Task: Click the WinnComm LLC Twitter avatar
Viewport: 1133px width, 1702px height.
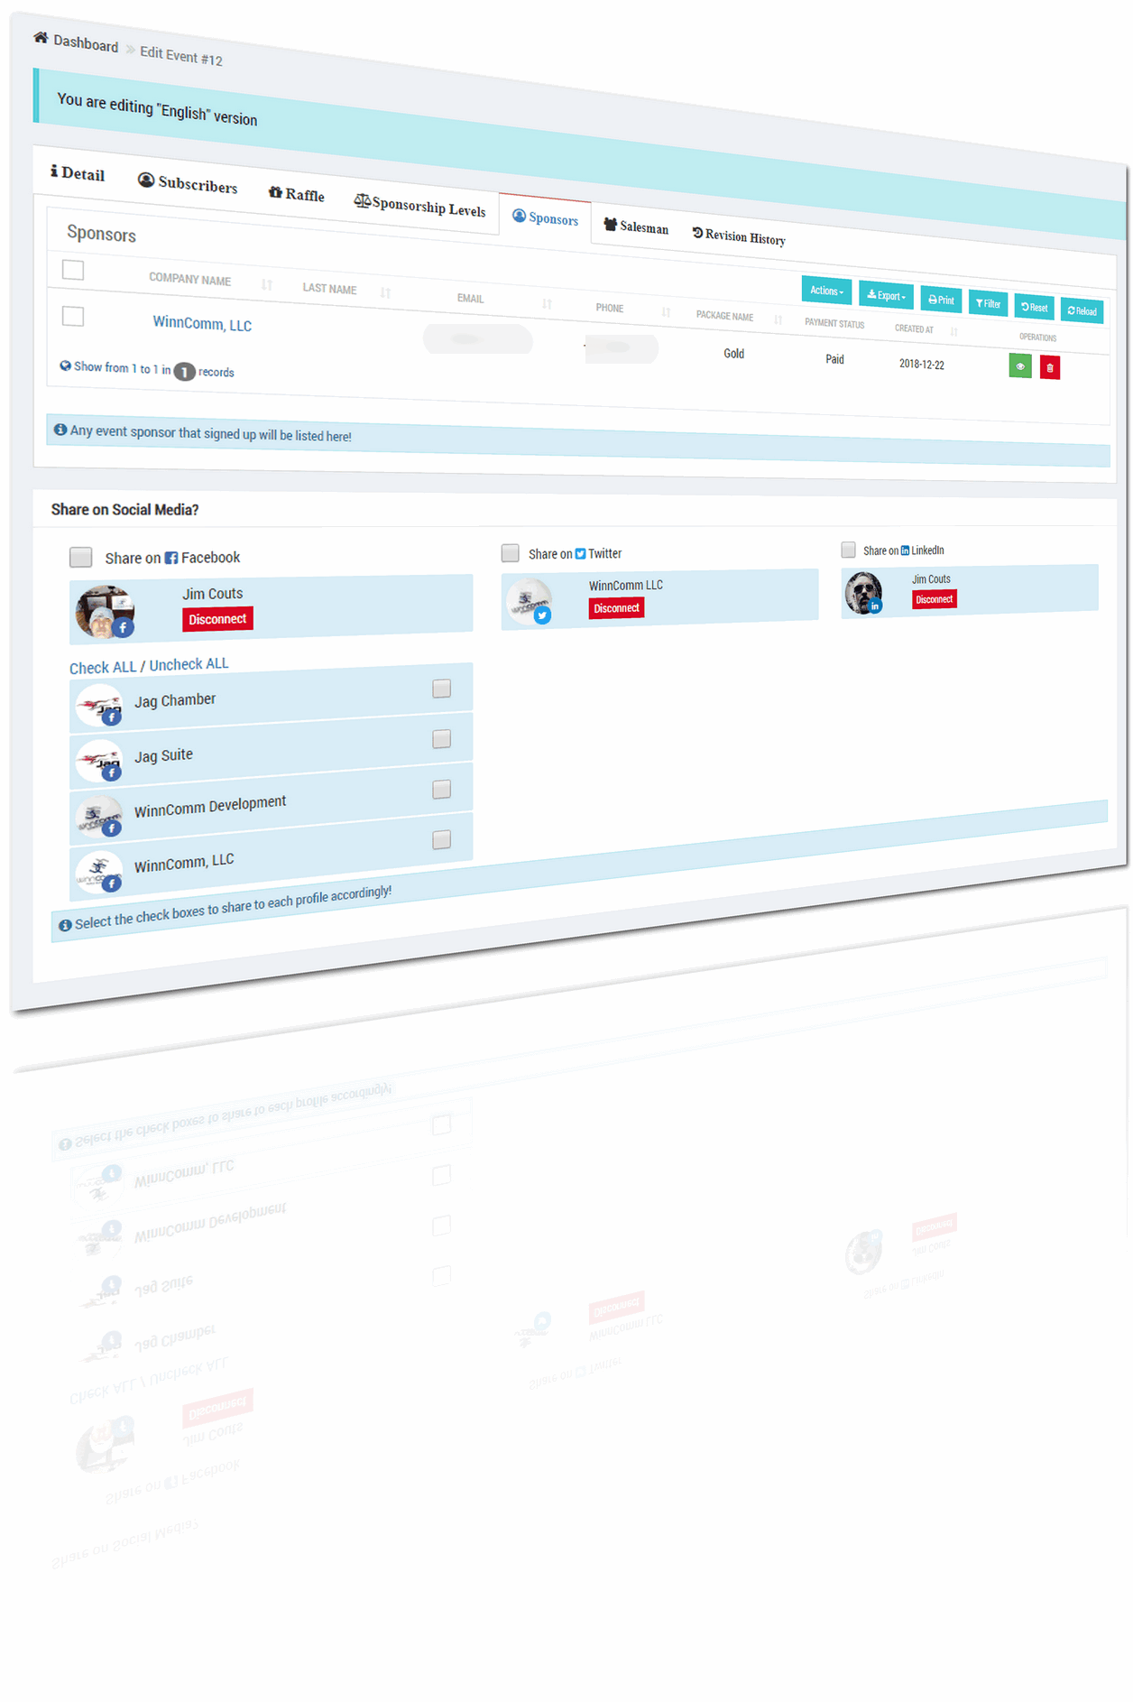Action: coord(529,602)
